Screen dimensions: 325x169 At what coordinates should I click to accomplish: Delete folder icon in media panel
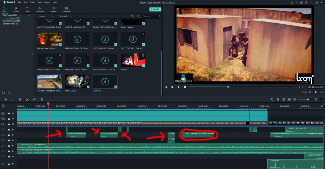point(10,93)
